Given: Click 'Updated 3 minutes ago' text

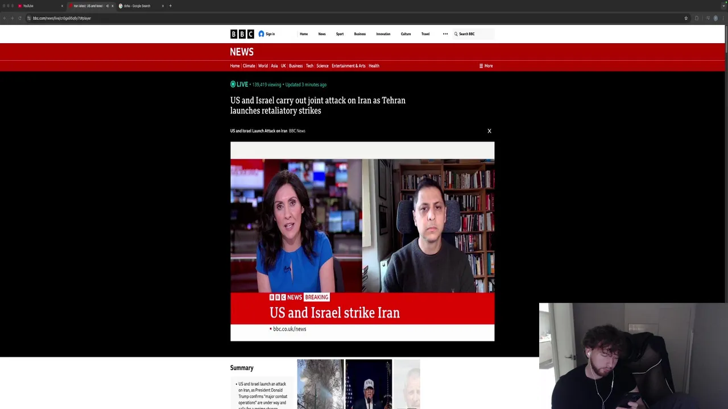Looking at the screenshot, I should [306, 85].
